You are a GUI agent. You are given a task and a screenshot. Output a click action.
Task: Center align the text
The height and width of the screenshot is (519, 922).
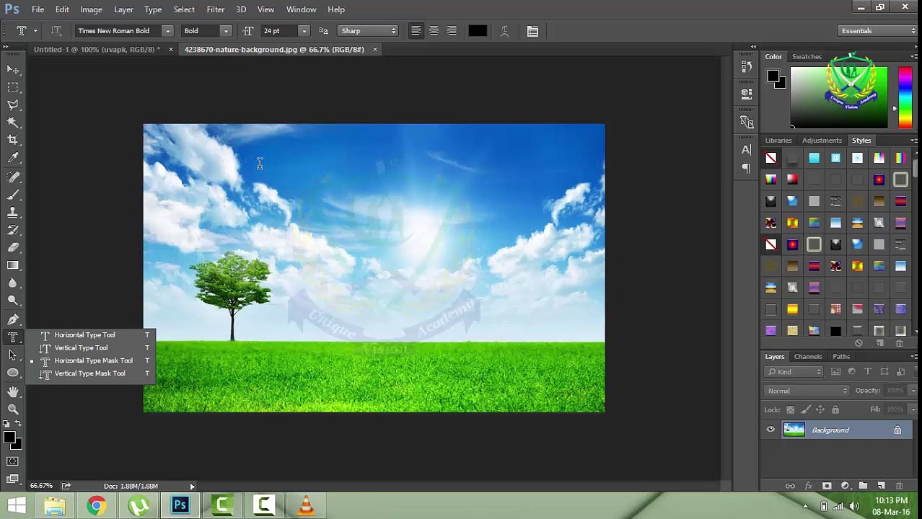click(x=434, y=31)
